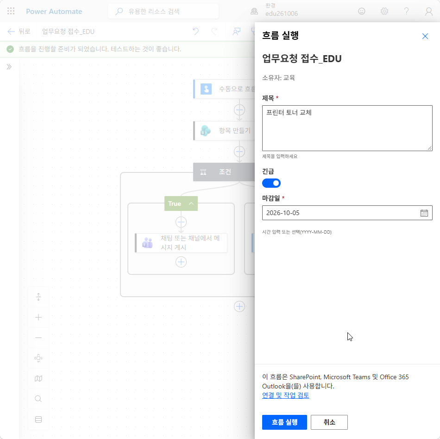Select the manual trigger flow card
440x439 pixels.
click(224, 89)
